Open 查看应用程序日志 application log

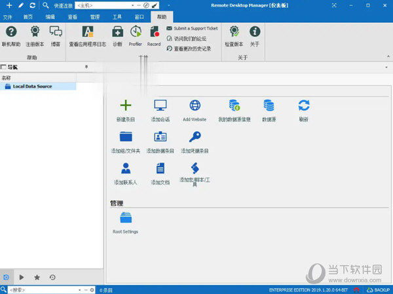(x=88, y=31)
